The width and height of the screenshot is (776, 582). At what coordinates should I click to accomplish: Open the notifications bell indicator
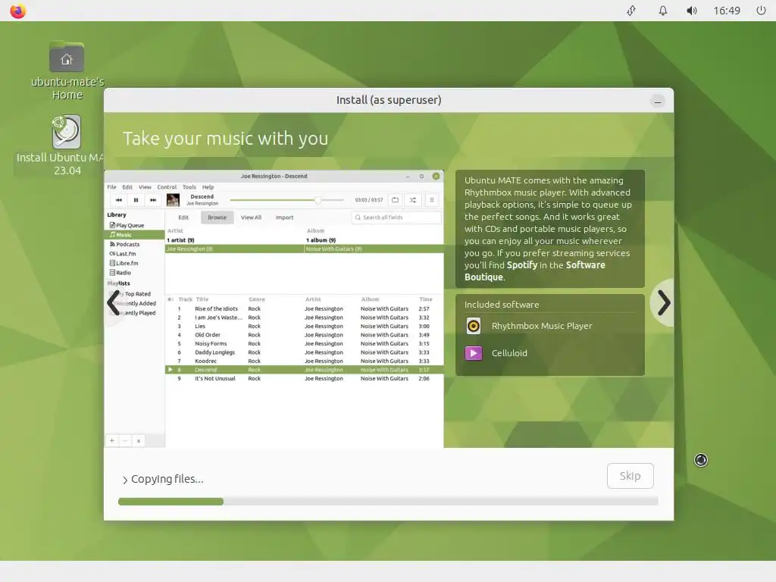point(662,11)
